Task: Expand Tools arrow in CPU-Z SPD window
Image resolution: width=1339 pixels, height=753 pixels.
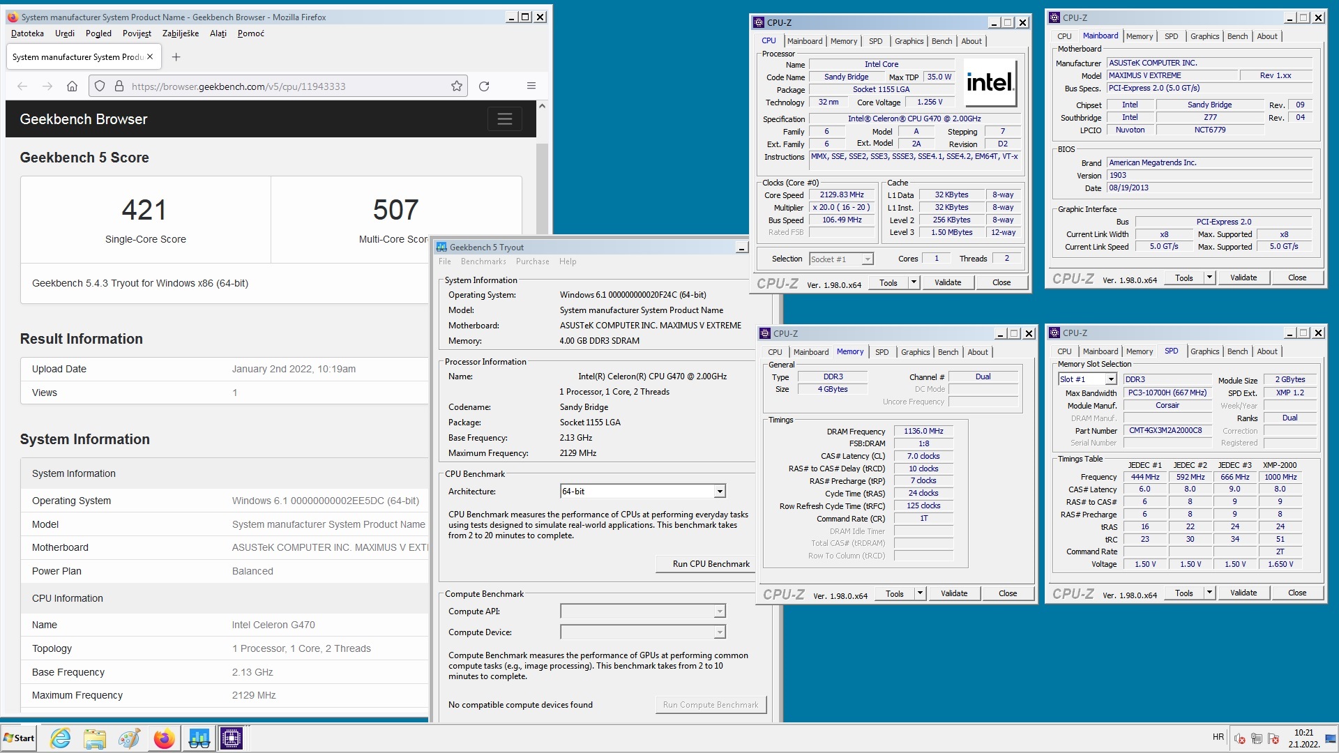Action: point(1209,593)
